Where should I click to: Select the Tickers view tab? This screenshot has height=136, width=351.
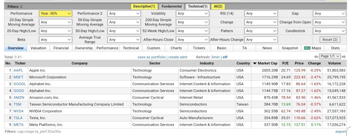[199, 48]
